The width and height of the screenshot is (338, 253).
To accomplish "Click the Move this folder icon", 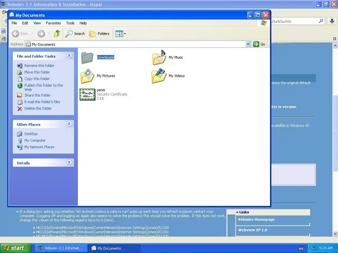I will tap(19, 72).
